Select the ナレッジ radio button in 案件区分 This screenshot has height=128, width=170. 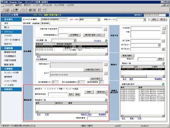point(64,89)
